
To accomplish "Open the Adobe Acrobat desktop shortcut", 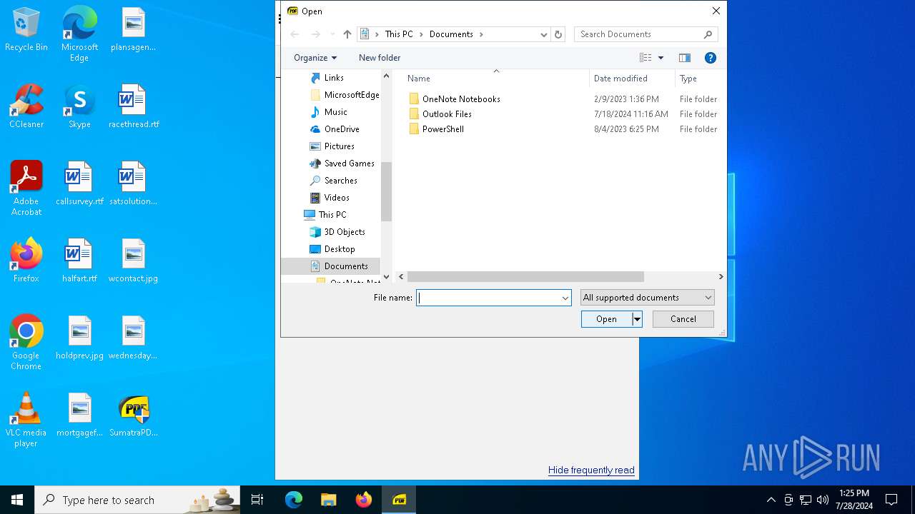I will [x=26, y=188].
